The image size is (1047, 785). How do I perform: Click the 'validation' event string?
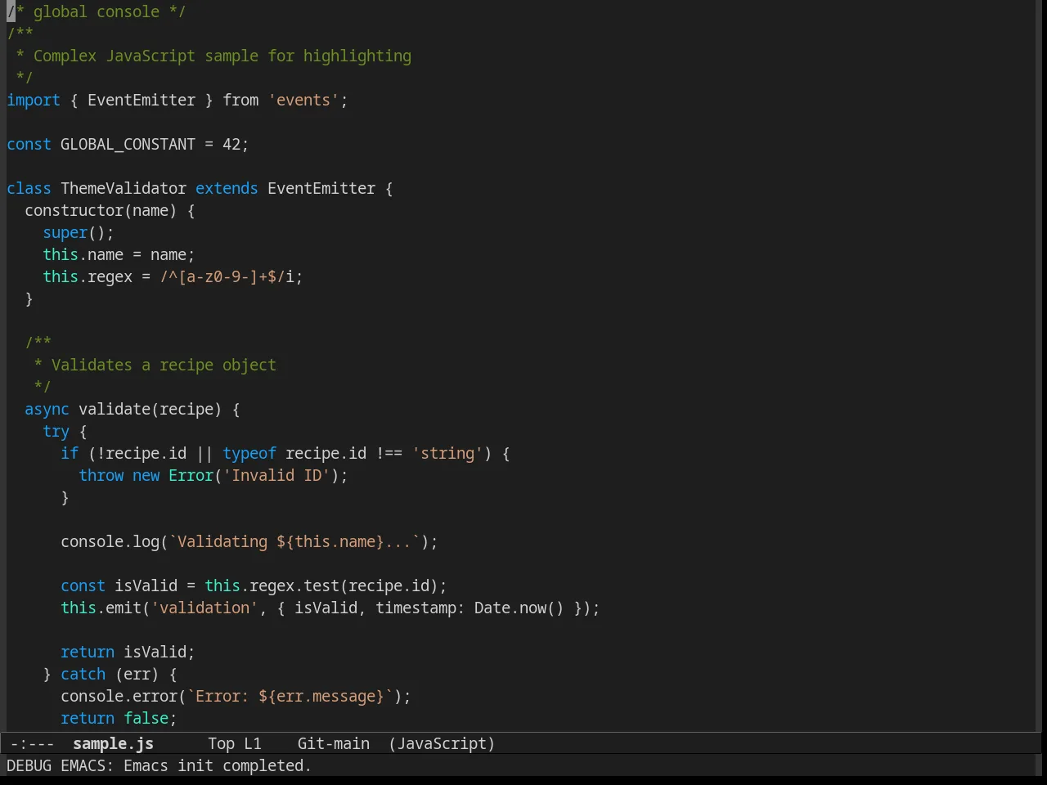point(204,608)
